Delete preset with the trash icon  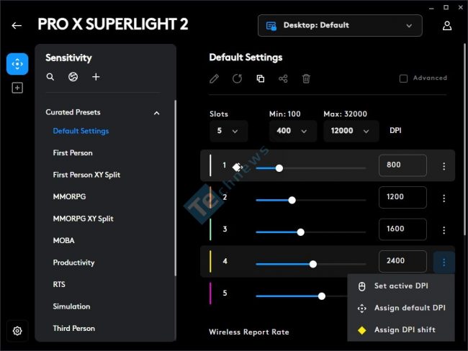tap(306, 78)
